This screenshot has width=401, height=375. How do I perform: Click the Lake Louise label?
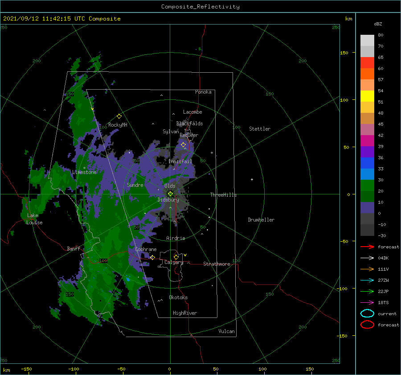(x=34, y=219)
